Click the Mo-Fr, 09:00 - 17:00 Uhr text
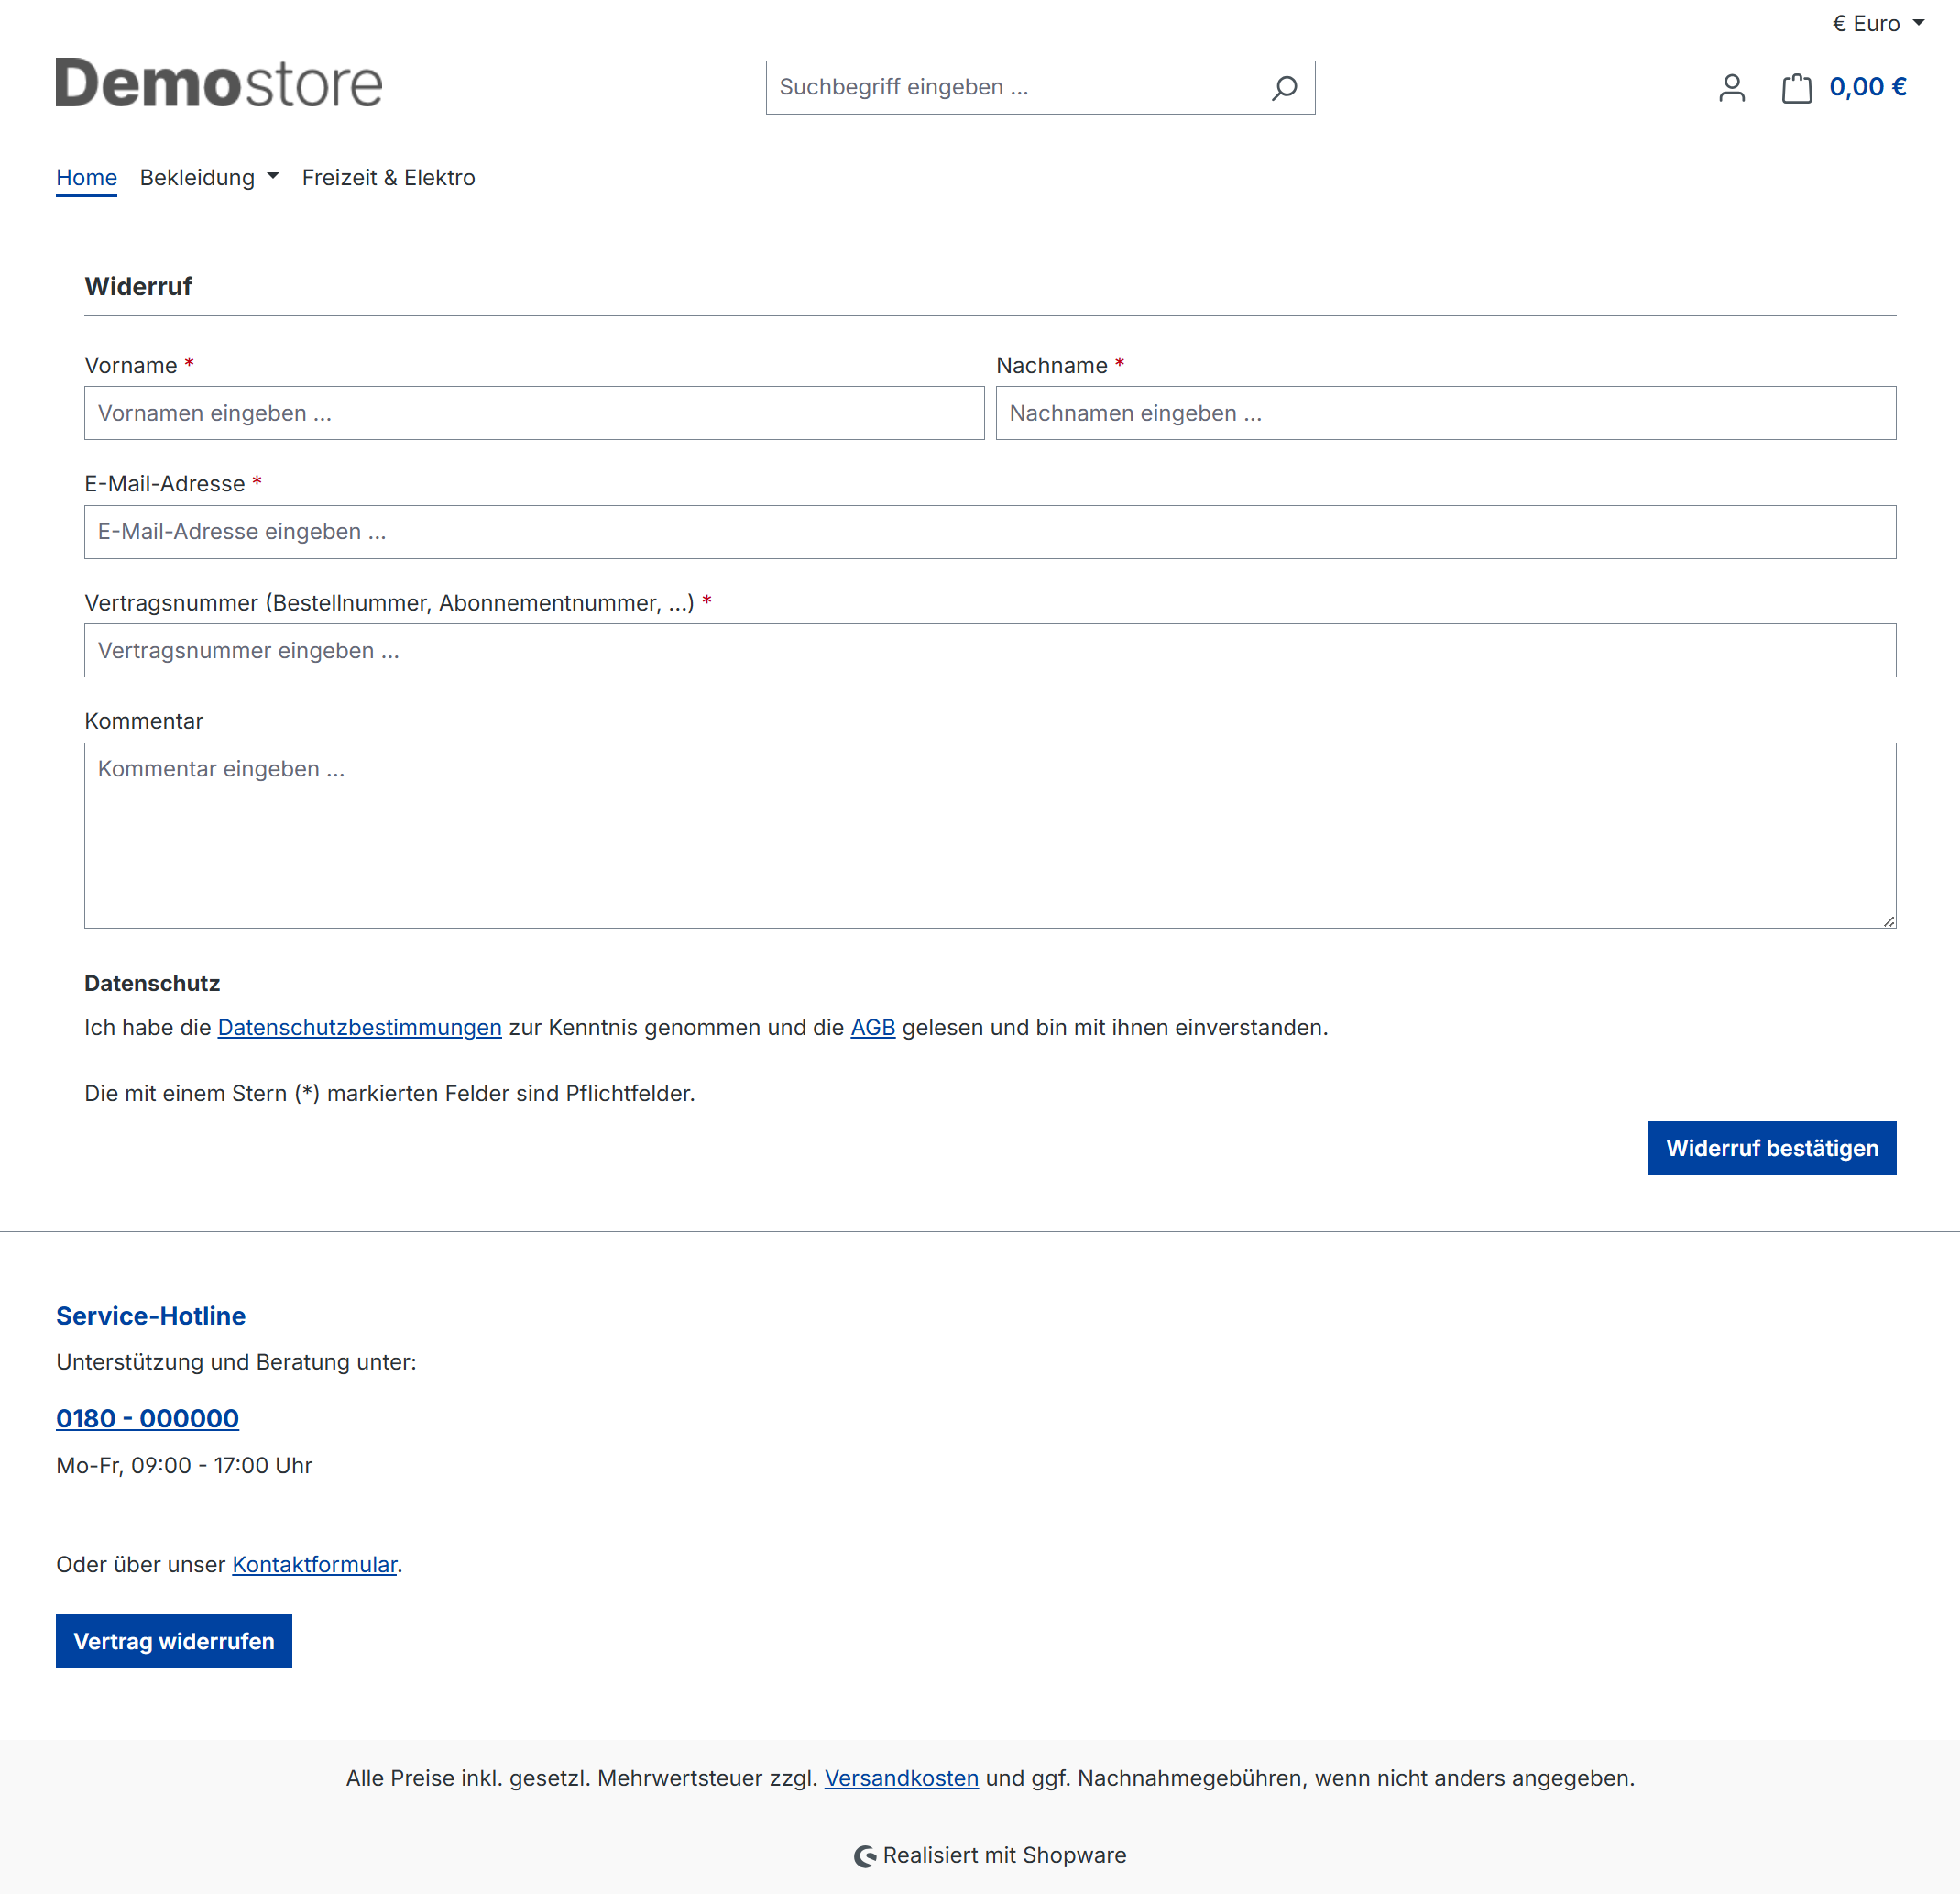This screenshot has height=1894, width=1960. pyautogui.click(x=184, y=1466)
